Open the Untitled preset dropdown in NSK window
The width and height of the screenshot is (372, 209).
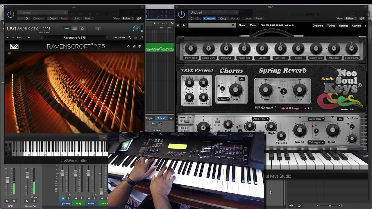coord(213,12)
